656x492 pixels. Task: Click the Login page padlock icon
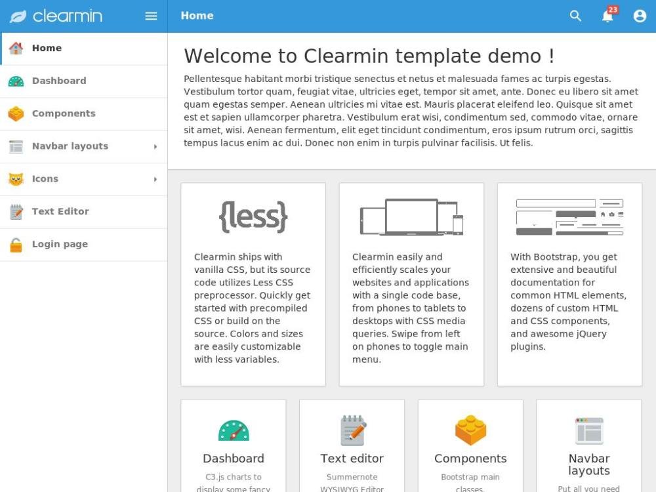pos(16,245)
